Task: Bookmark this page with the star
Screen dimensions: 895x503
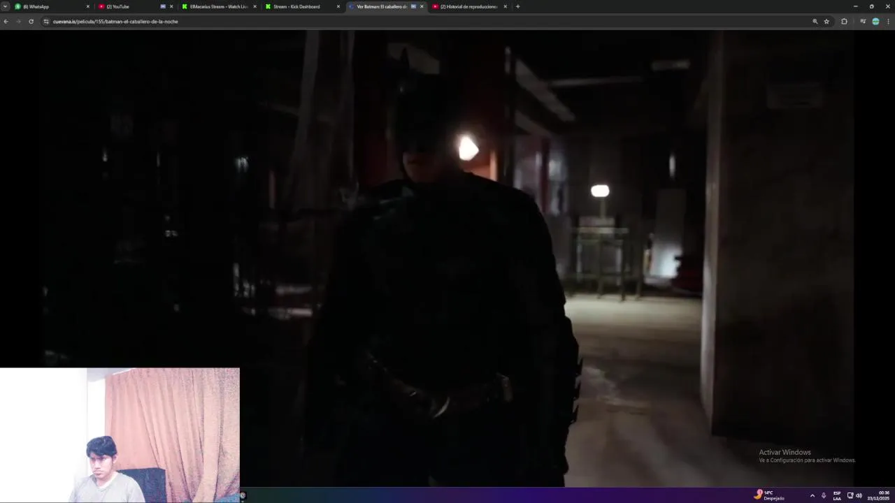Action: [x=826, y=22]
